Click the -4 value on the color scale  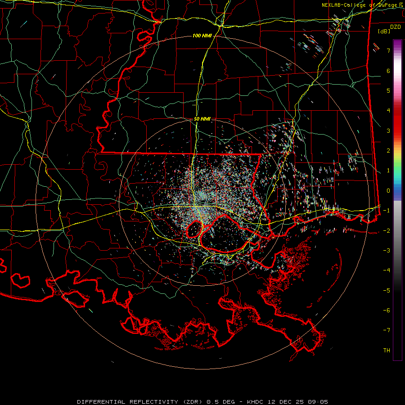[x=387, y=270]
